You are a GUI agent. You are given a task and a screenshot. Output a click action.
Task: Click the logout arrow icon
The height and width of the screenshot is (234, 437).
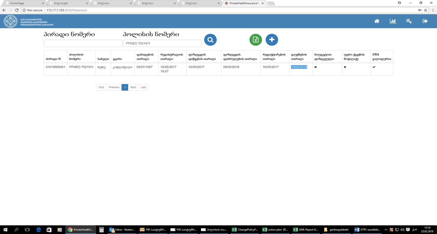tap(425, 21)
